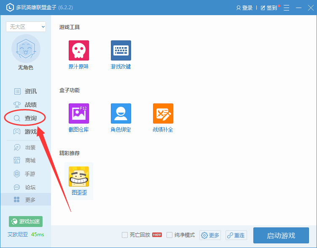The width and height of the screenshot is (317, 248).
Task: Open 更多 settings gear button
Action: point(210,235)
